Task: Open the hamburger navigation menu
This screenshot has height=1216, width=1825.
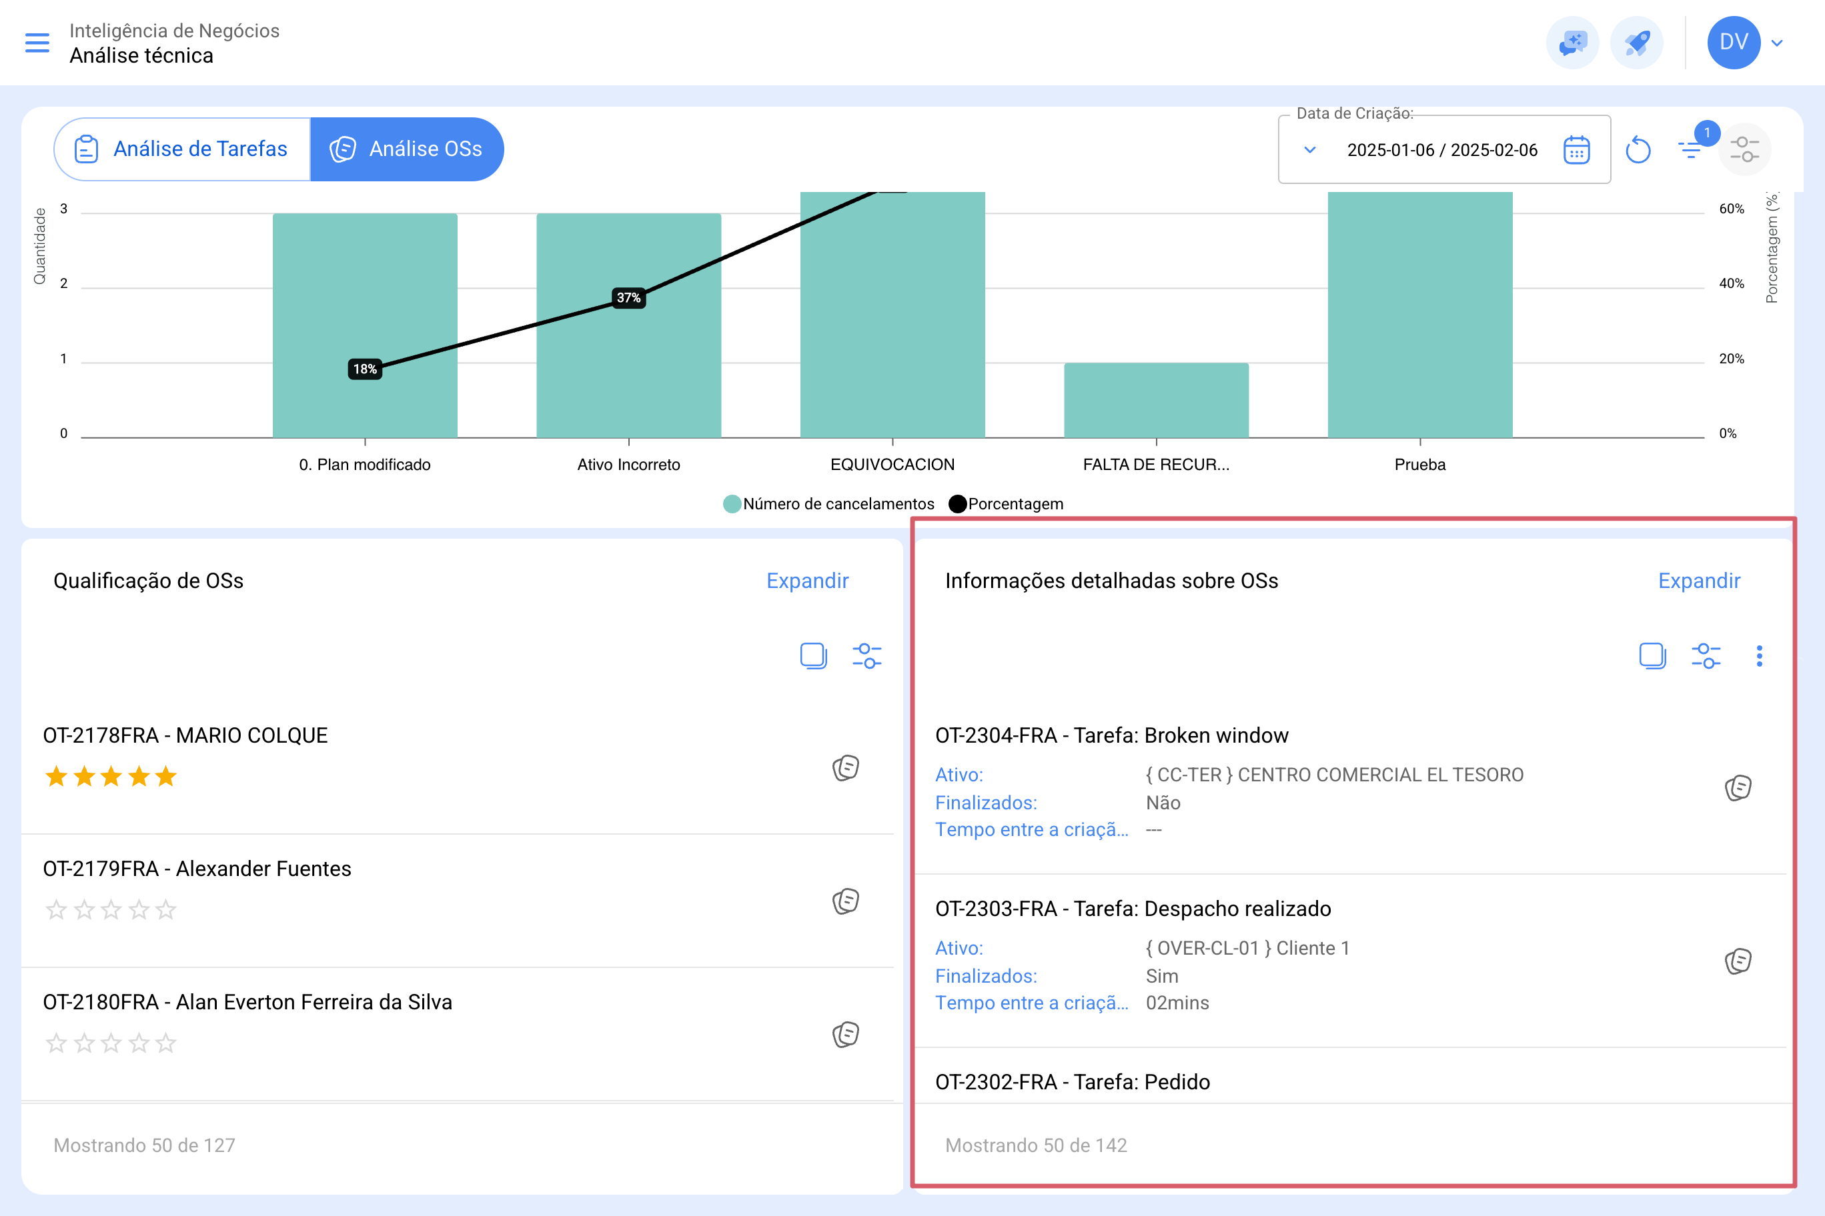Action: (x=37, y=43)
